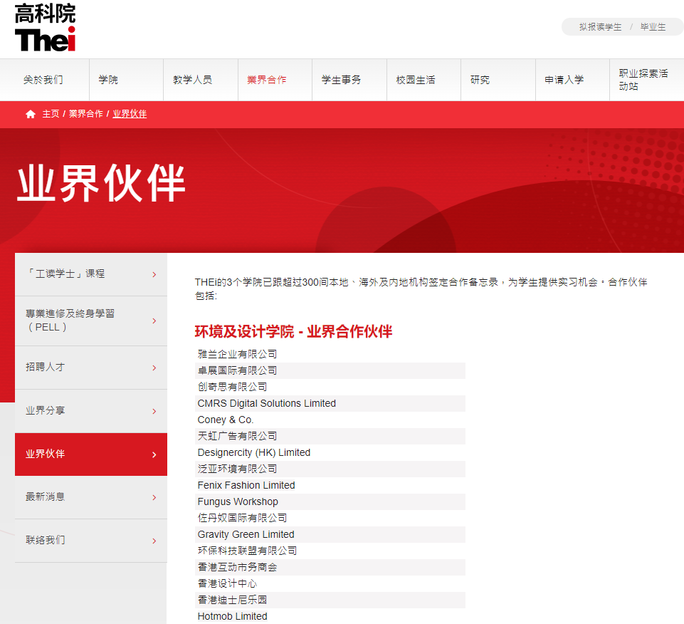Expand chevron beside 「工读学士」课程
The image size is (684, 624).
point(154,275)
